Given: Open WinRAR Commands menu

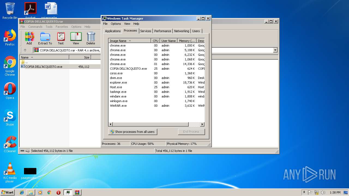Looking at the screenshot, I should 35,27.
